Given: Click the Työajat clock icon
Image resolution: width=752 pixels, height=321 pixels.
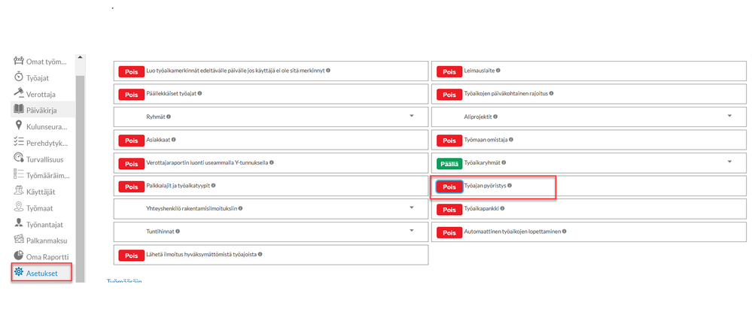Looking at the screenshot, I should (x=20, y=77).
